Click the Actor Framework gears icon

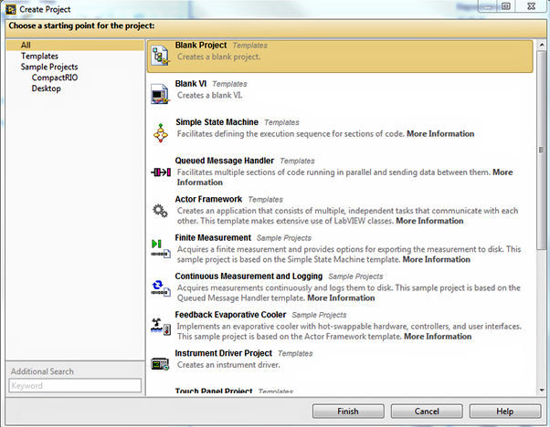pos(161,210)
